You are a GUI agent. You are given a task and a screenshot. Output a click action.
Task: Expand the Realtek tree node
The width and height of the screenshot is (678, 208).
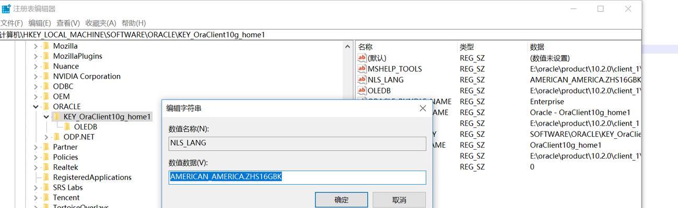(x=36, y=167)
